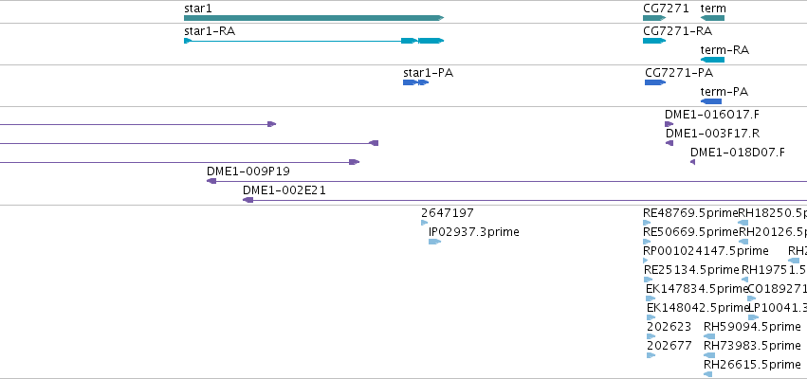The image size is (807, 379).
Task: Click the IP02937.3prime EST glyph
Action: click(435, 242)
